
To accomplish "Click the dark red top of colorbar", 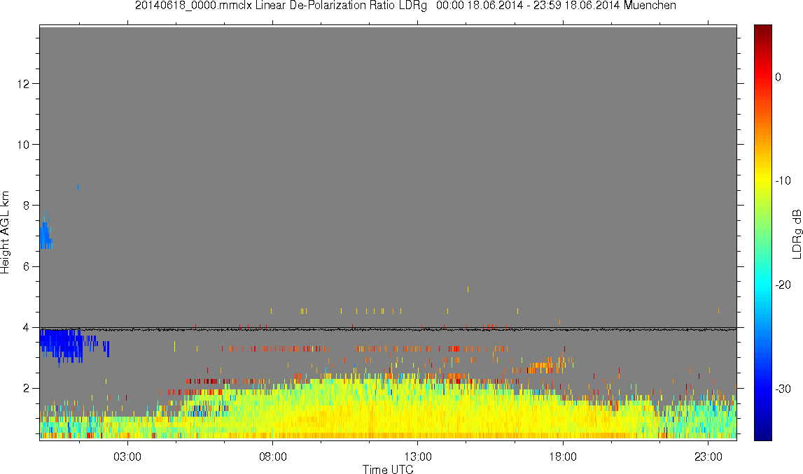I will [762, 31].
